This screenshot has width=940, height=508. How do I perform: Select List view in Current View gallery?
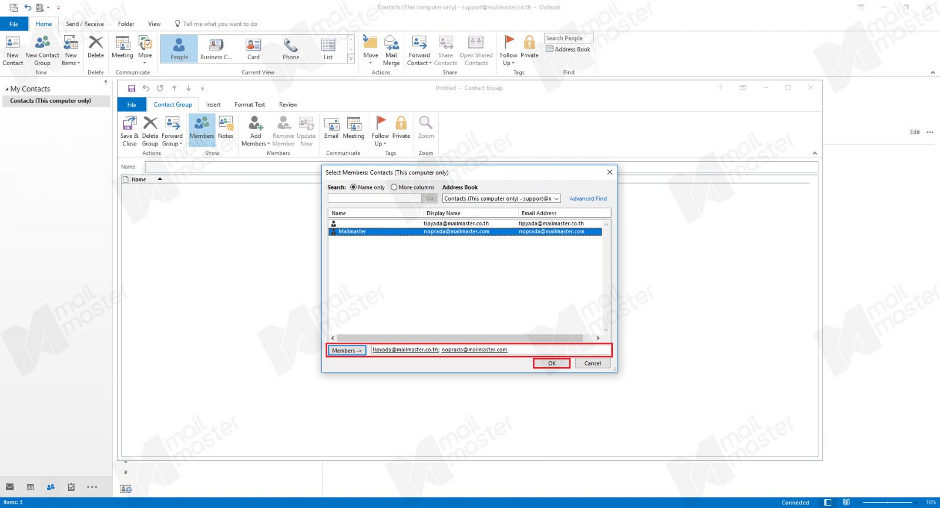[x=328, y=49]
